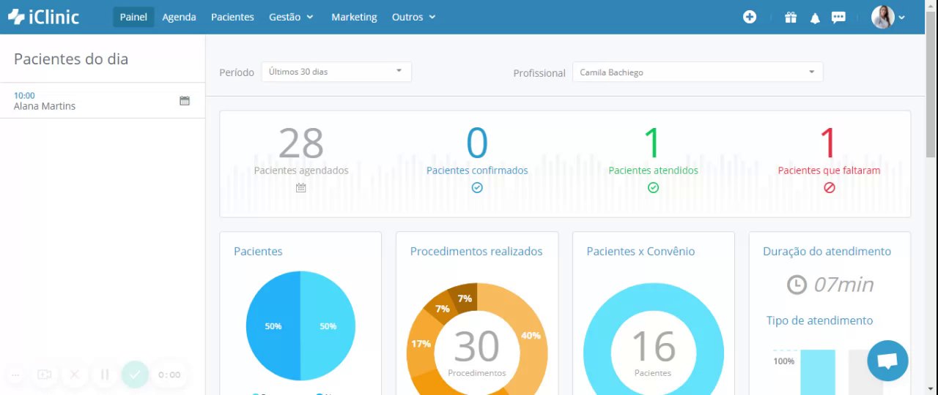Image resolution: width=938 pixels, height=395 pixels.
Task: Click the 100% bar in Tipo de atendimento
Action: click(x=817, y=372)
